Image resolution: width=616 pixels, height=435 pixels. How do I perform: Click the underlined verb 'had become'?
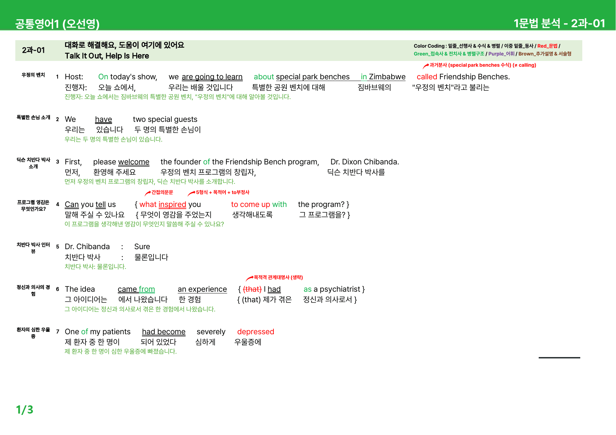(x=164, y=332)
